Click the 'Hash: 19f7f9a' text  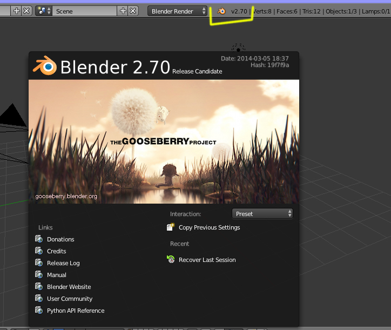[x=270, y=65]
